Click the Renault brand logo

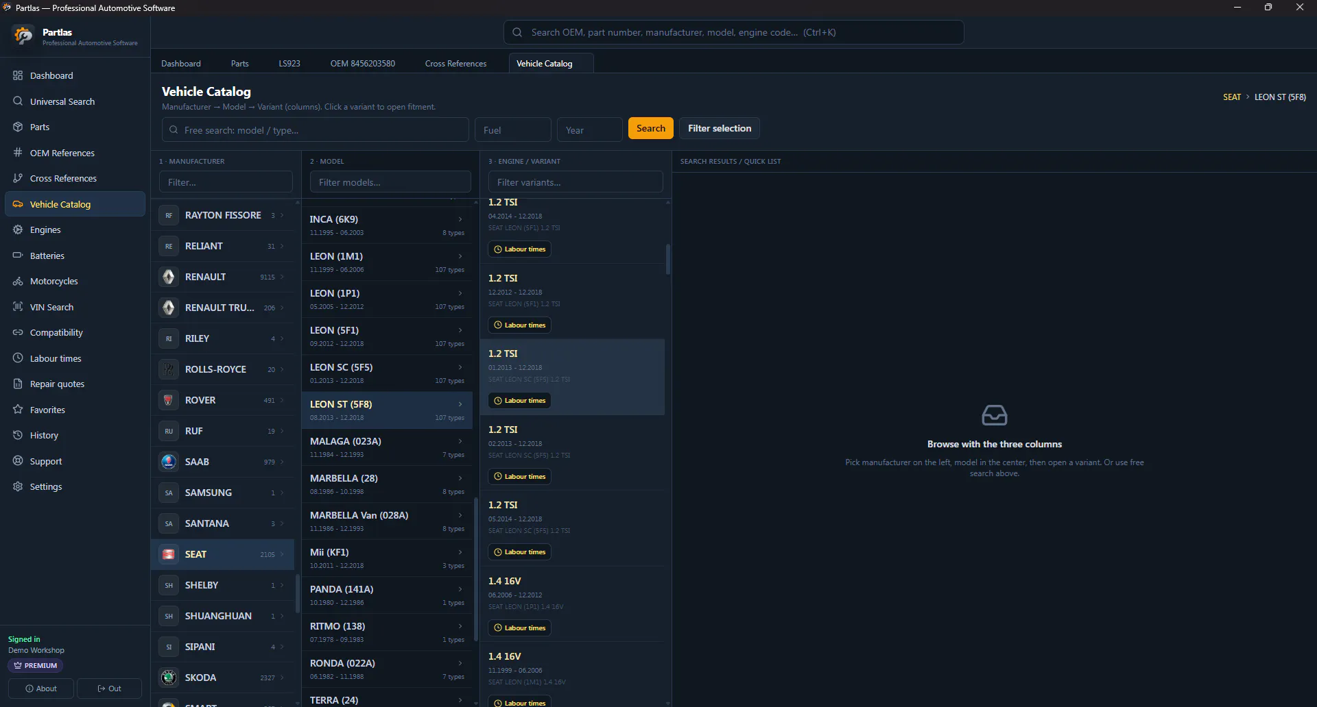169,277
